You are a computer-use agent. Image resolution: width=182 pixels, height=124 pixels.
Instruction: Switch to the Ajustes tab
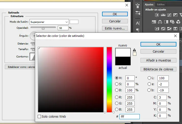[149, 5]
